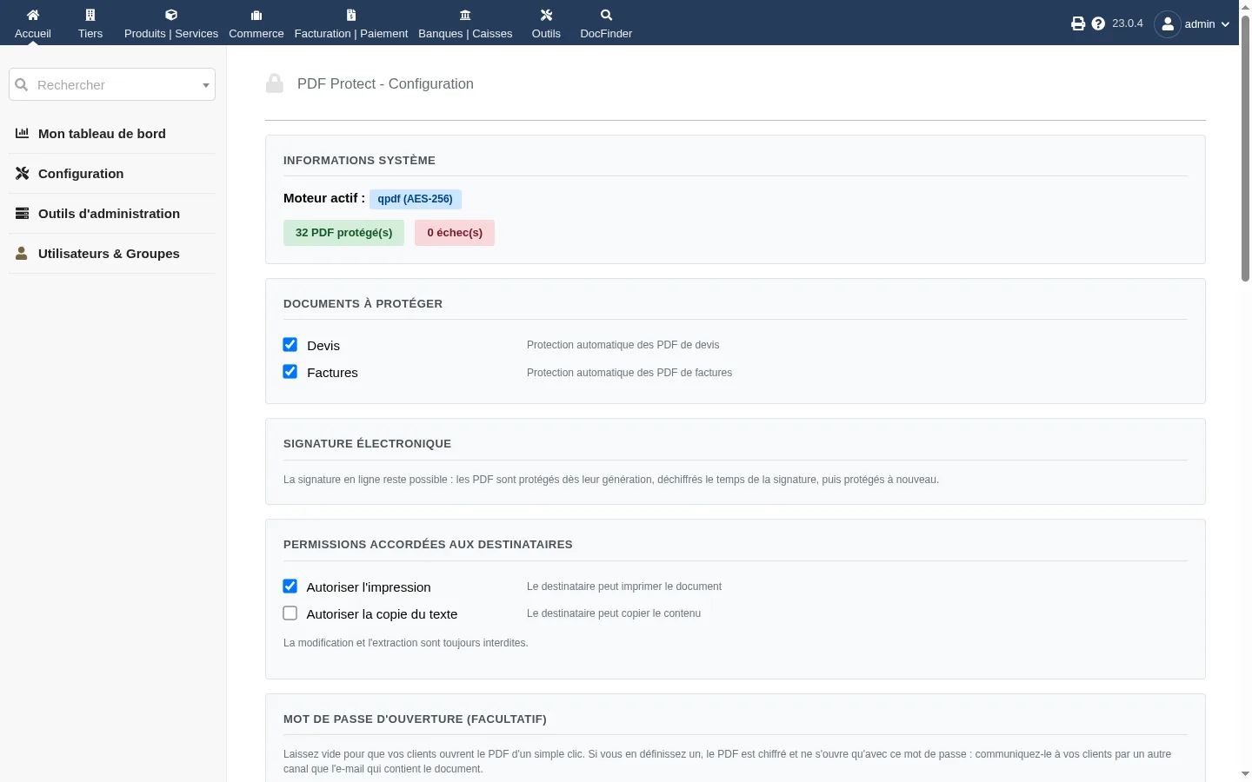Viewport: 1252px width, 782px height.
Task: Click the version number 23.0.4
Action: (x=1128, y=23)
